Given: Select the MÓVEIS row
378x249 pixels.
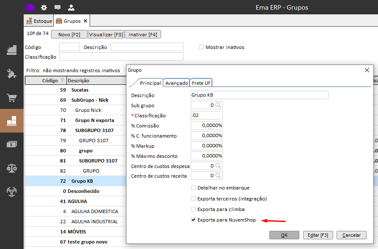Looking at the screenshot, I should point(76,231).
